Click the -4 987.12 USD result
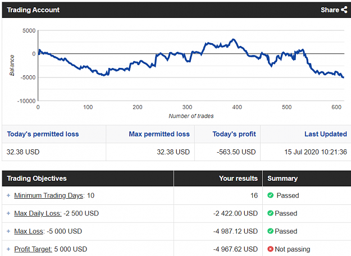This screenshot has width=351, height=256. tap(235, 231)
